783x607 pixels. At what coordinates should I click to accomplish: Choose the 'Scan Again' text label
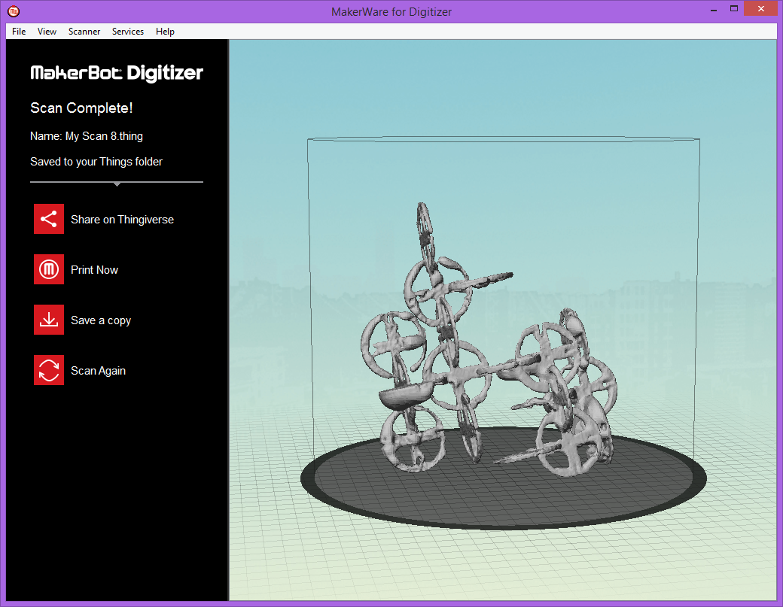click(99, 371)
